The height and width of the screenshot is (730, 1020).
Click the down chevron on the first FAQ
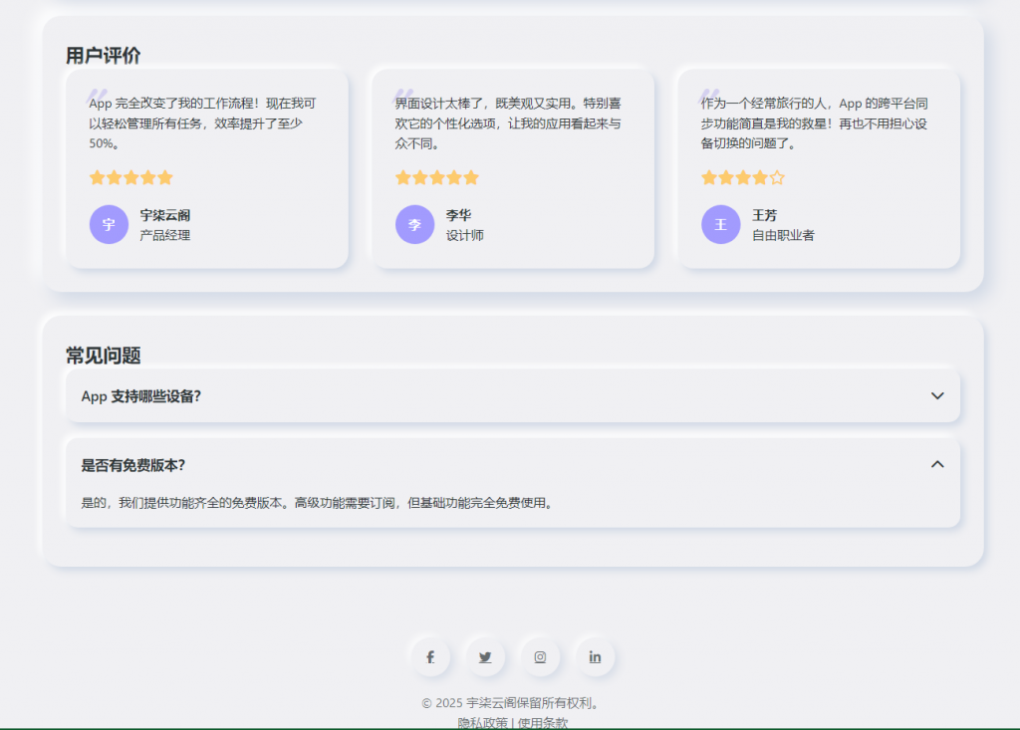(x=936, y=395)
